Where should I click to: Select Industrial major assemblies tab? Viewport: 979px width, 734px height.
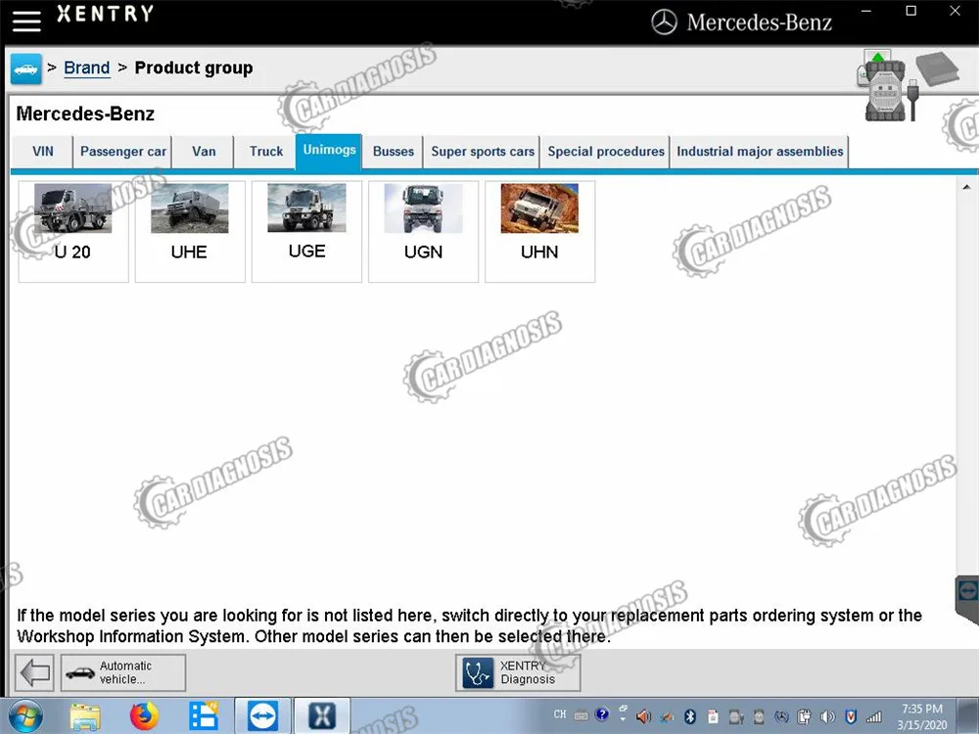point(760,152)
